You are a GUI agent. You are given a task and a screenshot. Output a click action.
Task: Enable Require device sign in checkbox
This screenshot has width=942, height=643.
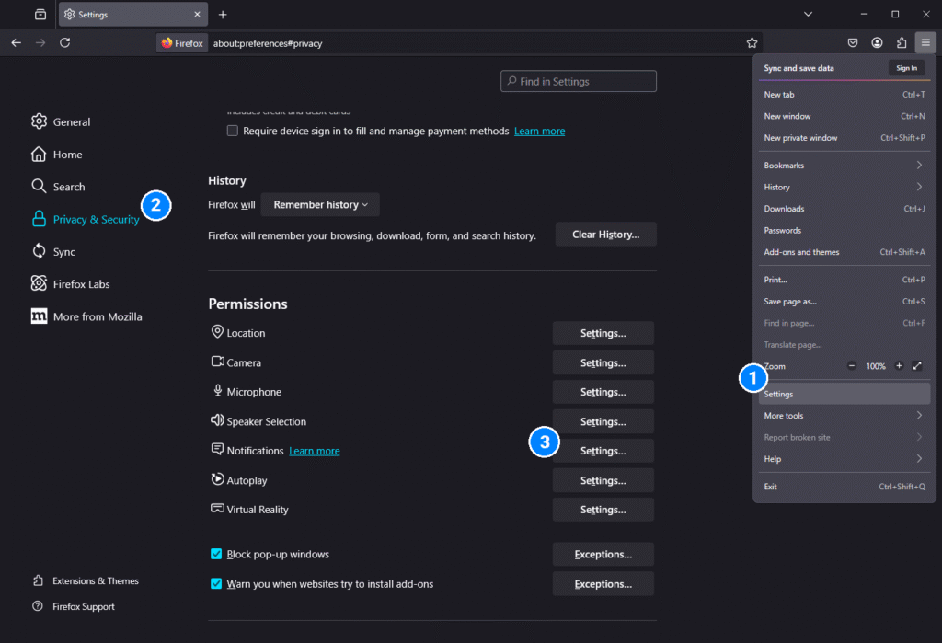(233, 132)
